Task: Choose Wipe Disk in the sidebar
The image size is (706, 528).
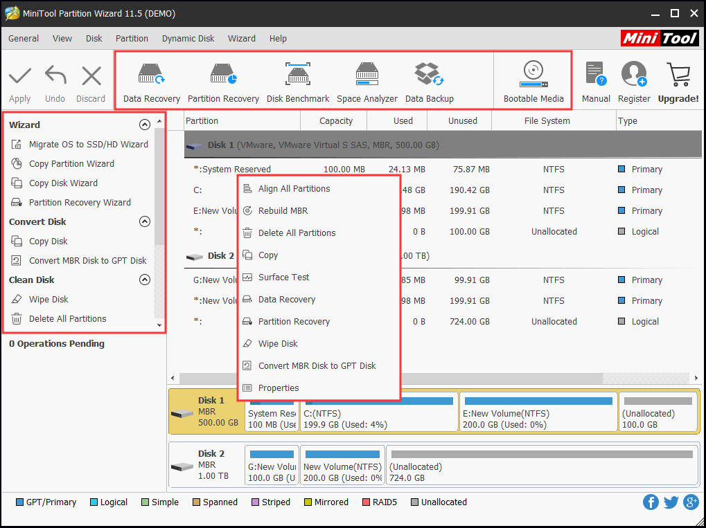Action: pos(39,299)
